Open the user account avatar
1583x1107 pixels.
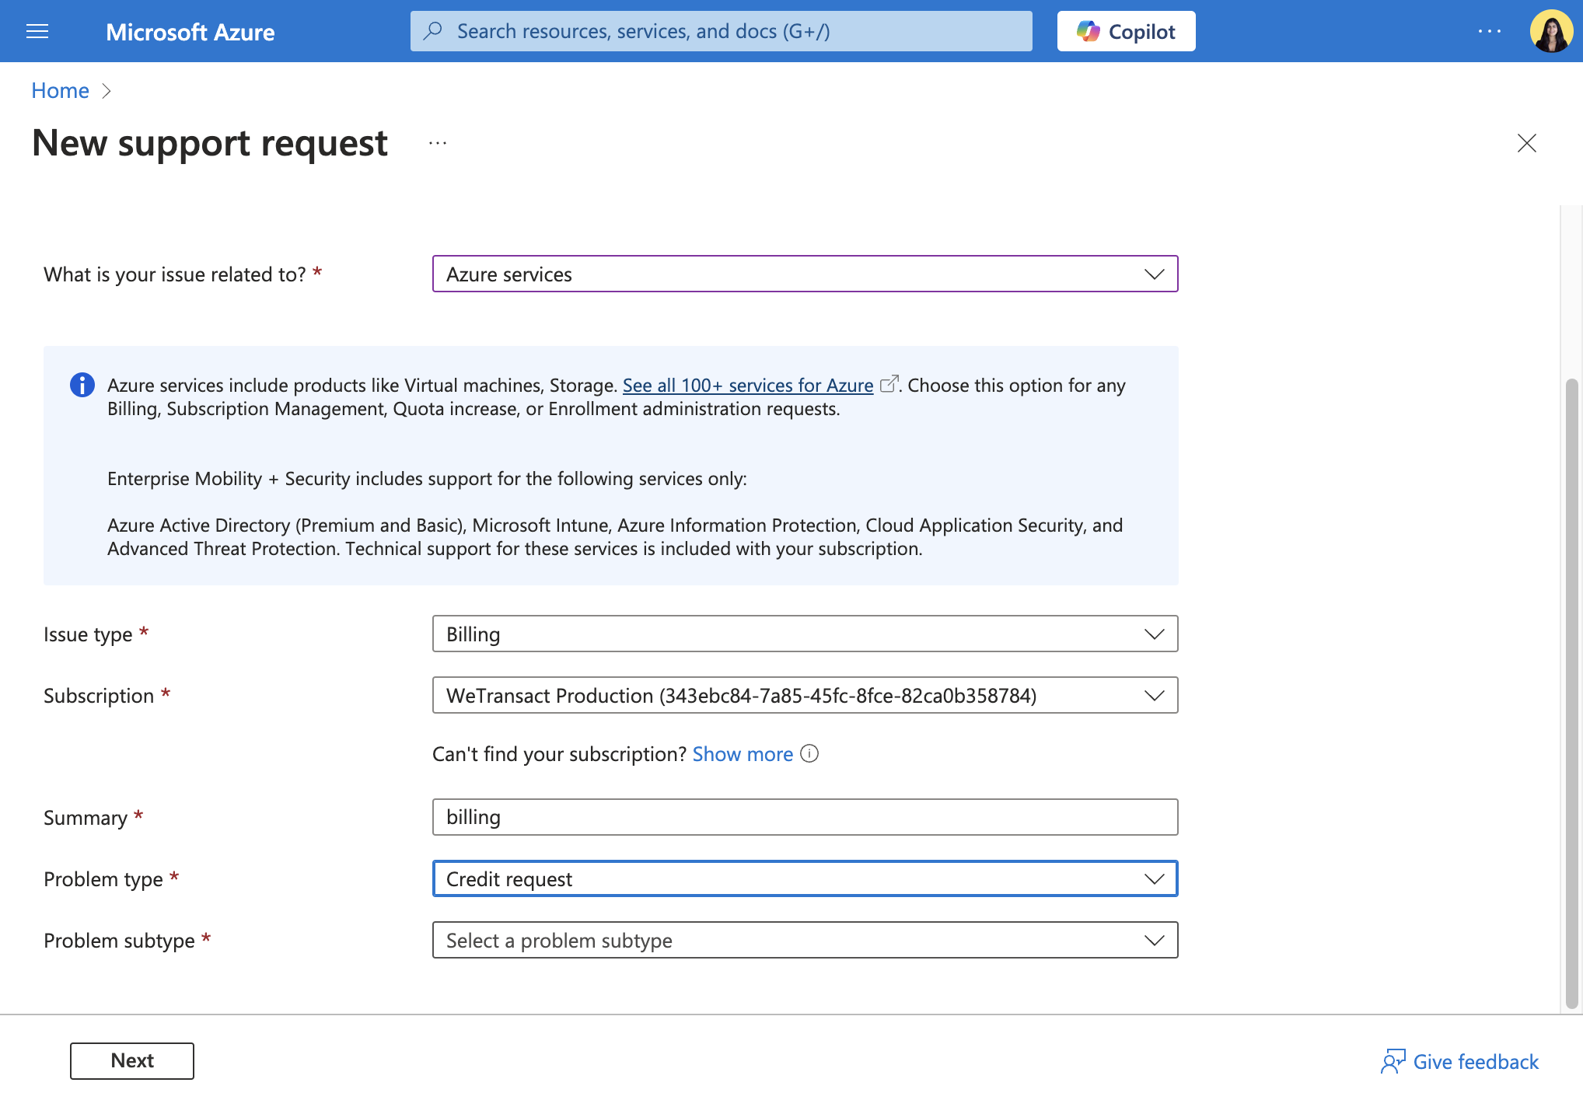(x=1551, y=31)
